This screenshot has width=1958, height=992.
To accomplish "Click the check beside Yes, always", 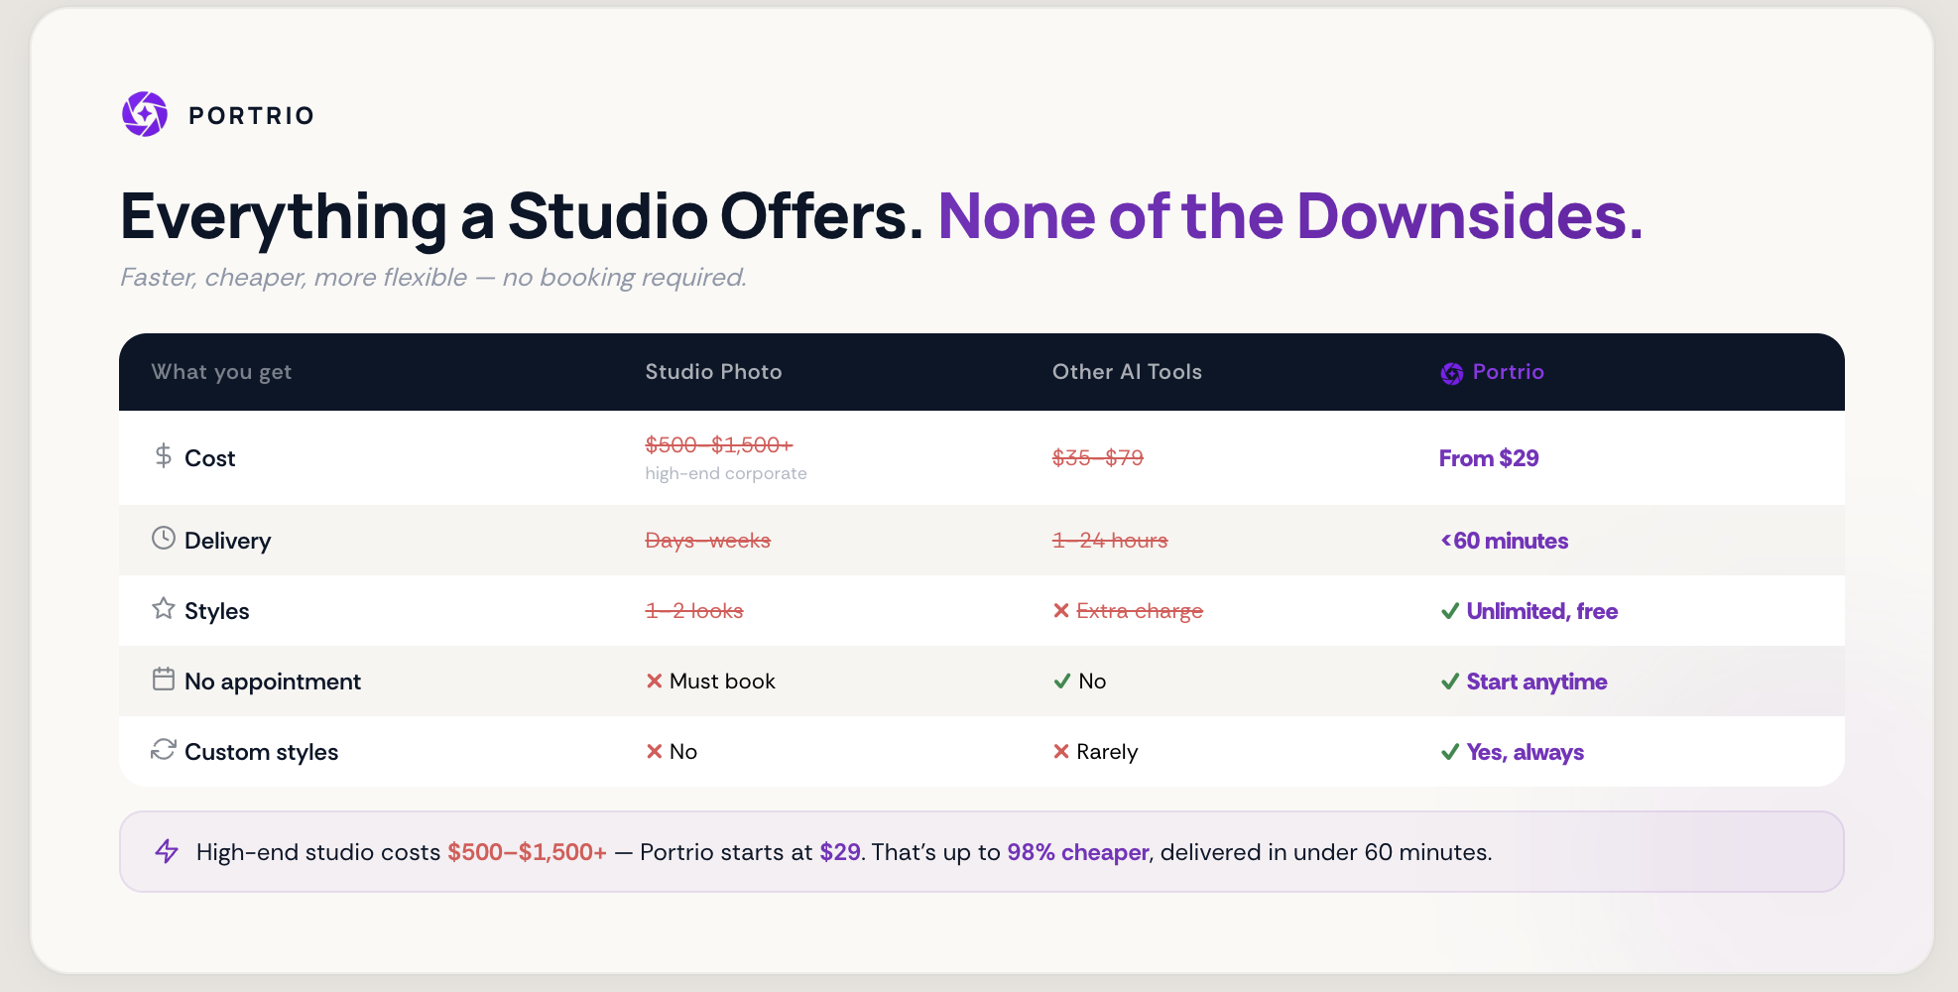I will [1450, 751].
